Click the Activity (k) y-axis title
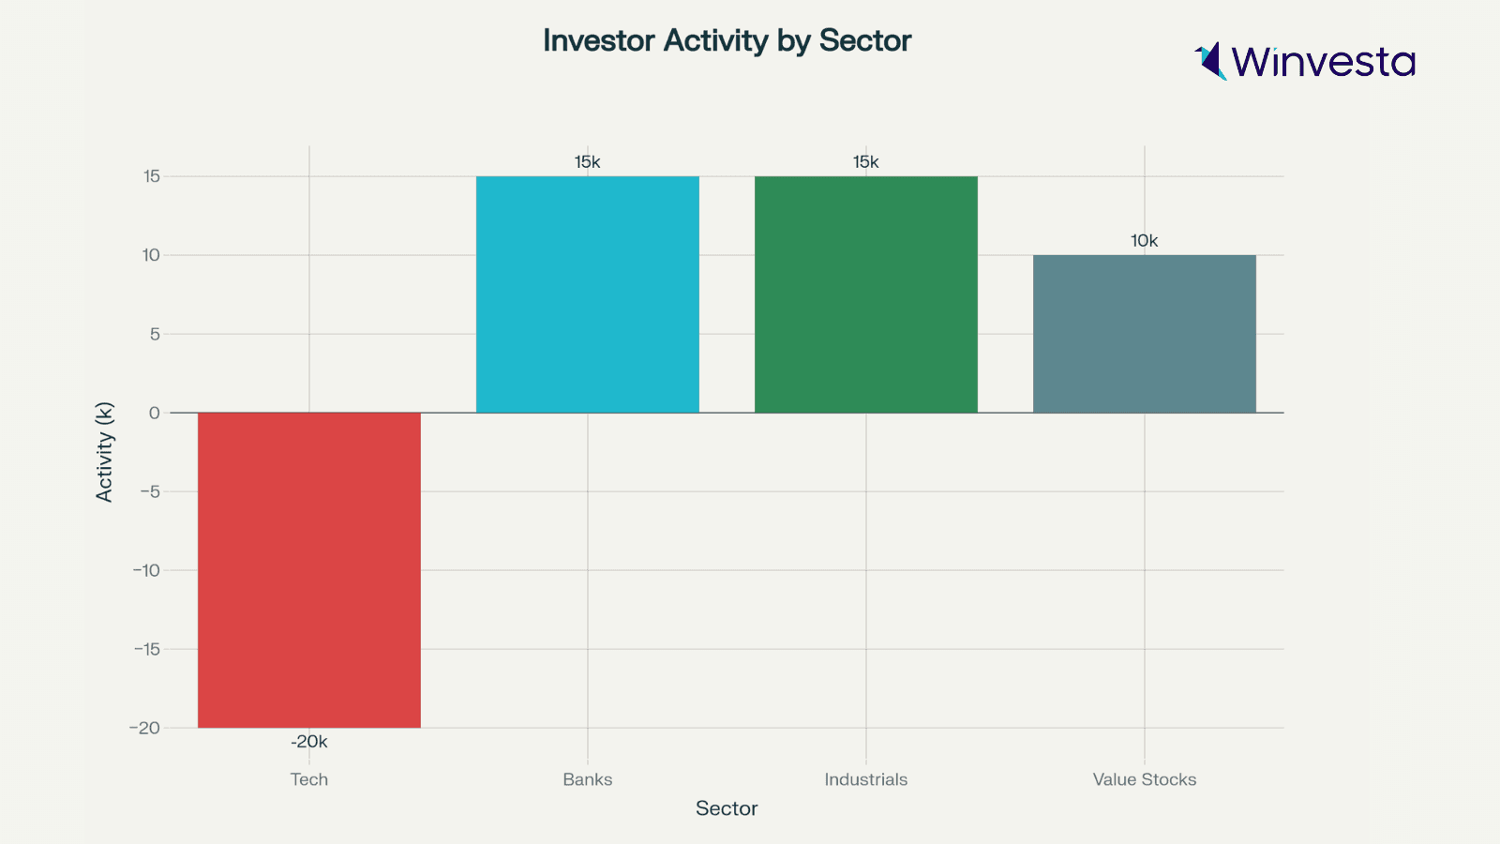 point(104,452)
